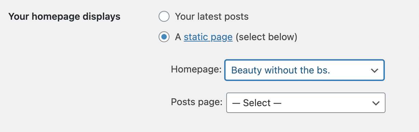Click the "— Select —" placeholder text
The width and height of the screenshot is (419, 132).
pos(257,103)
